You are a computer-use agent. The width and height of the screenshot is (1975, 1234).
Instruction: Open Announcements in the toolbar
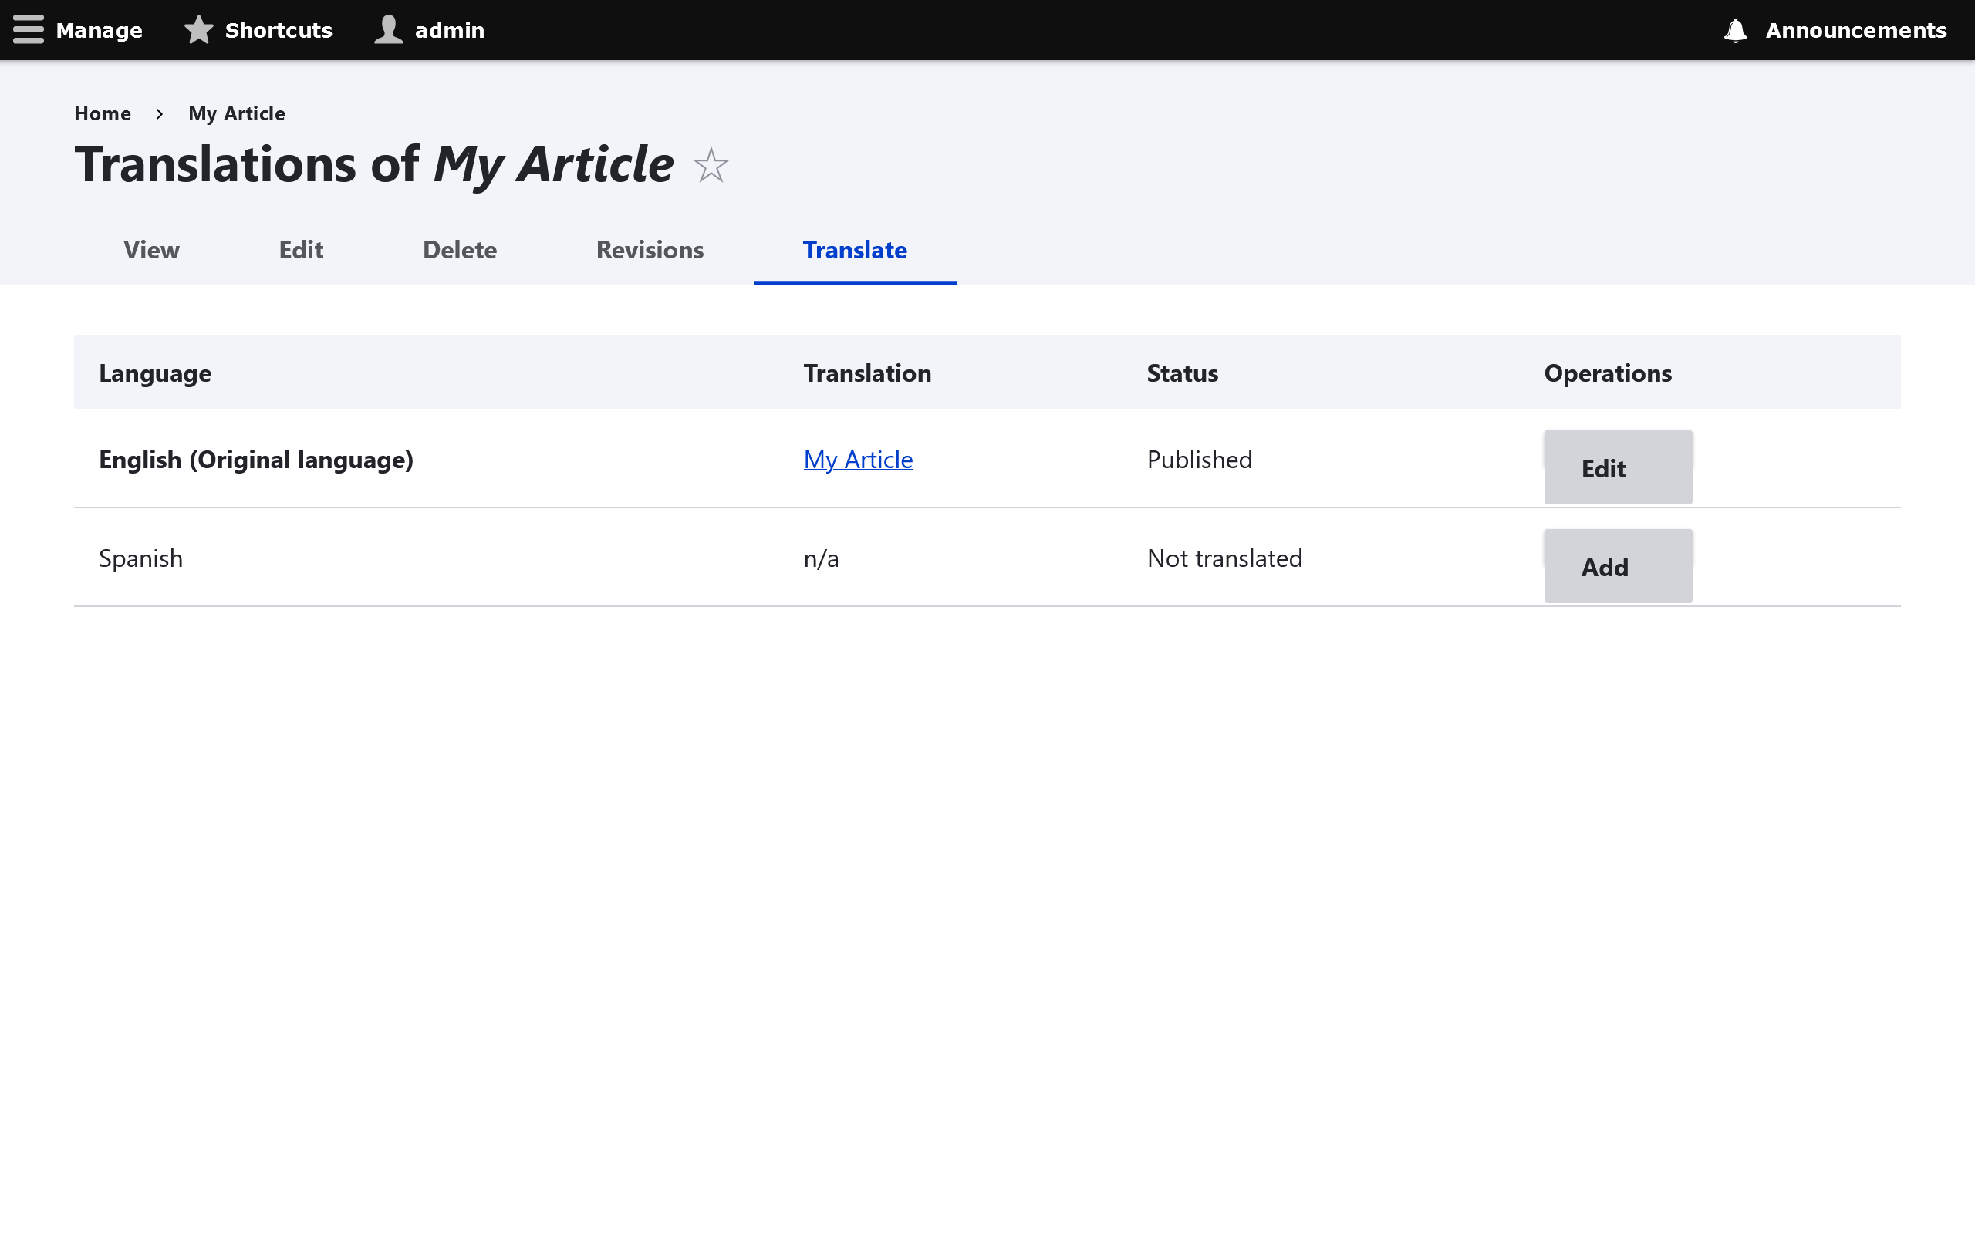click(x=1835, y=30)
